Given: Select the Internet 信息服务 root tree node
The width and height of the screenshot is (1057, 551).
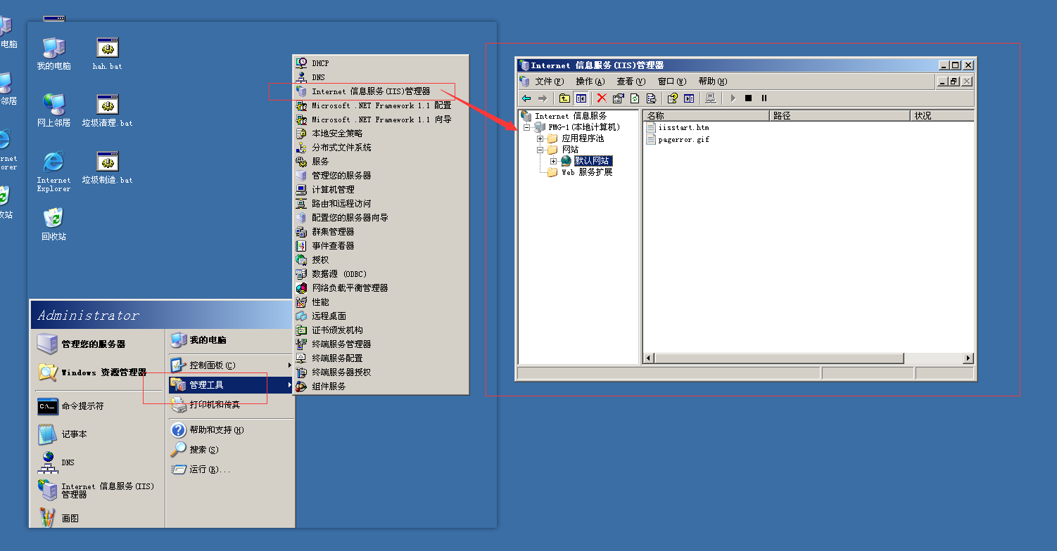Looking at the screenshot, I should [564, 116].
